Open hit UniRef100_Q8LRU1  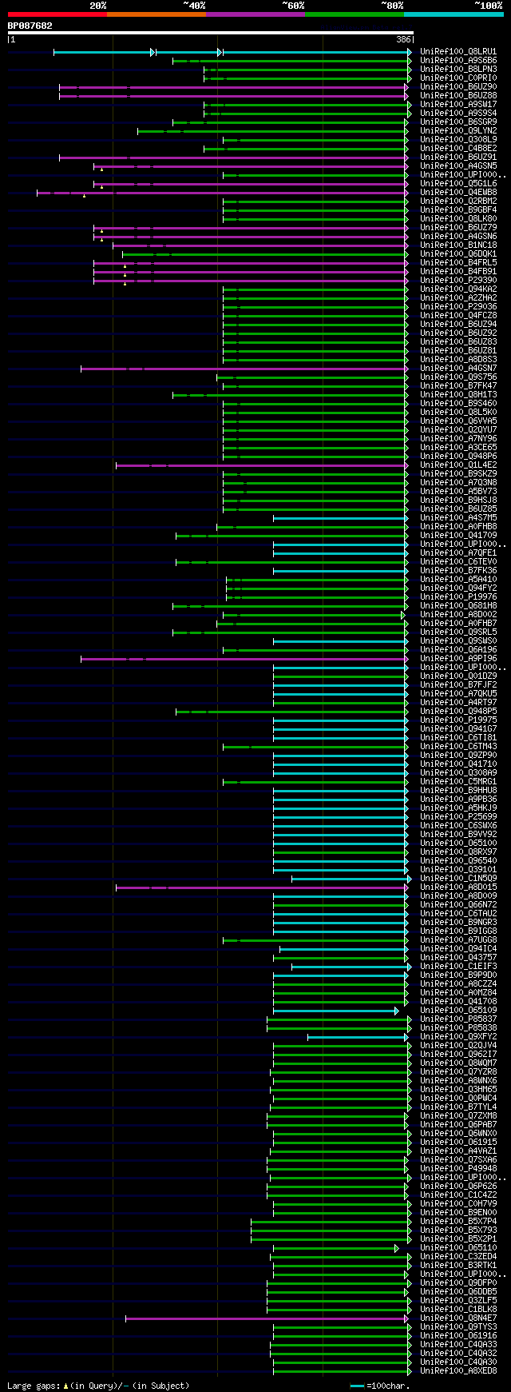point(458,52)
